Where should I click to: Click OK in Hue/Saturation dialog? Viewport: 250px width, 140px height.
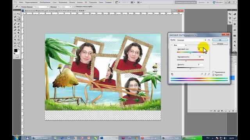220,40
